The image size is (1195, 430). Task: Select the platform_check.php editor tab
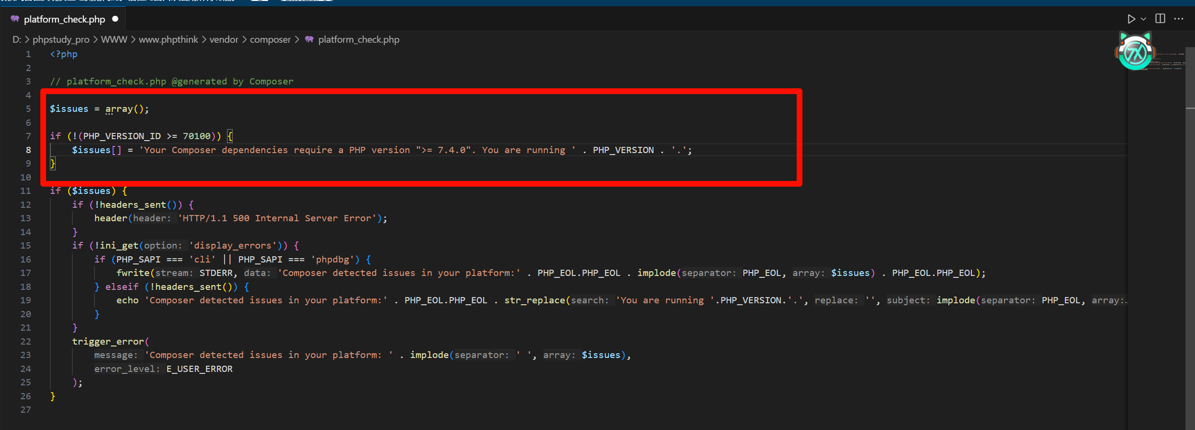point(64,19)
